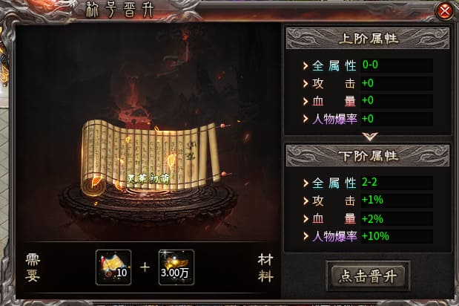
Task: Open the 下阶属性 panel header
Action: click(368, 156)
